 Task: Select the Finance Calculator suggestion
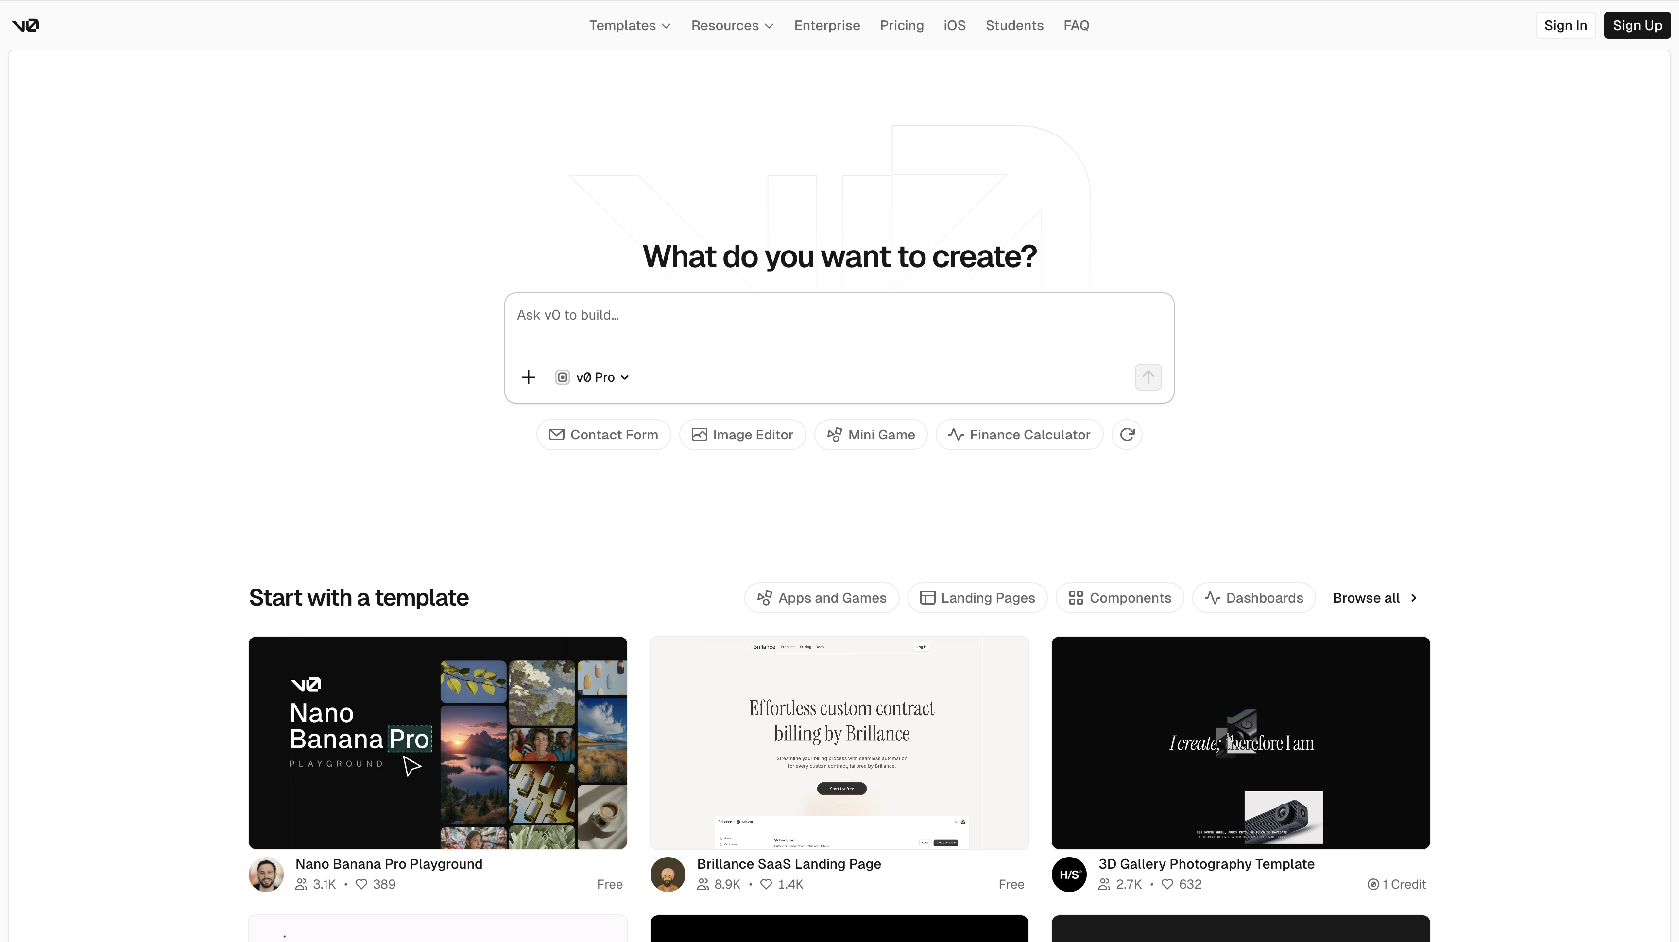(x=1019, y=435)
